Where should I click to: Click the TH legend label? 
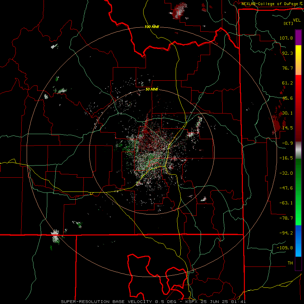290,263
